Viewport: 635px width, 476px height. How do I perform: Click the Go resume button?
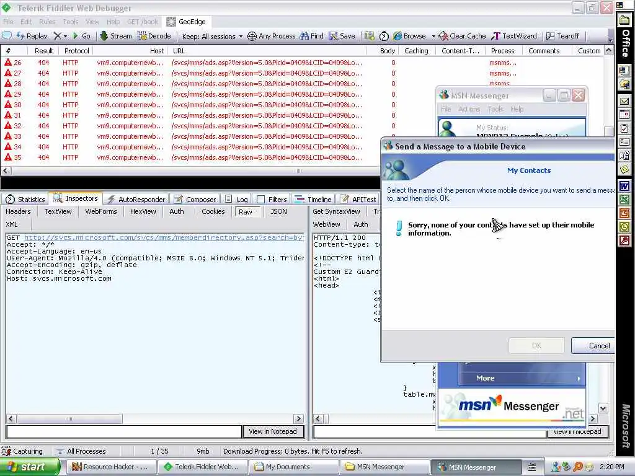click(x=81, y=36)
